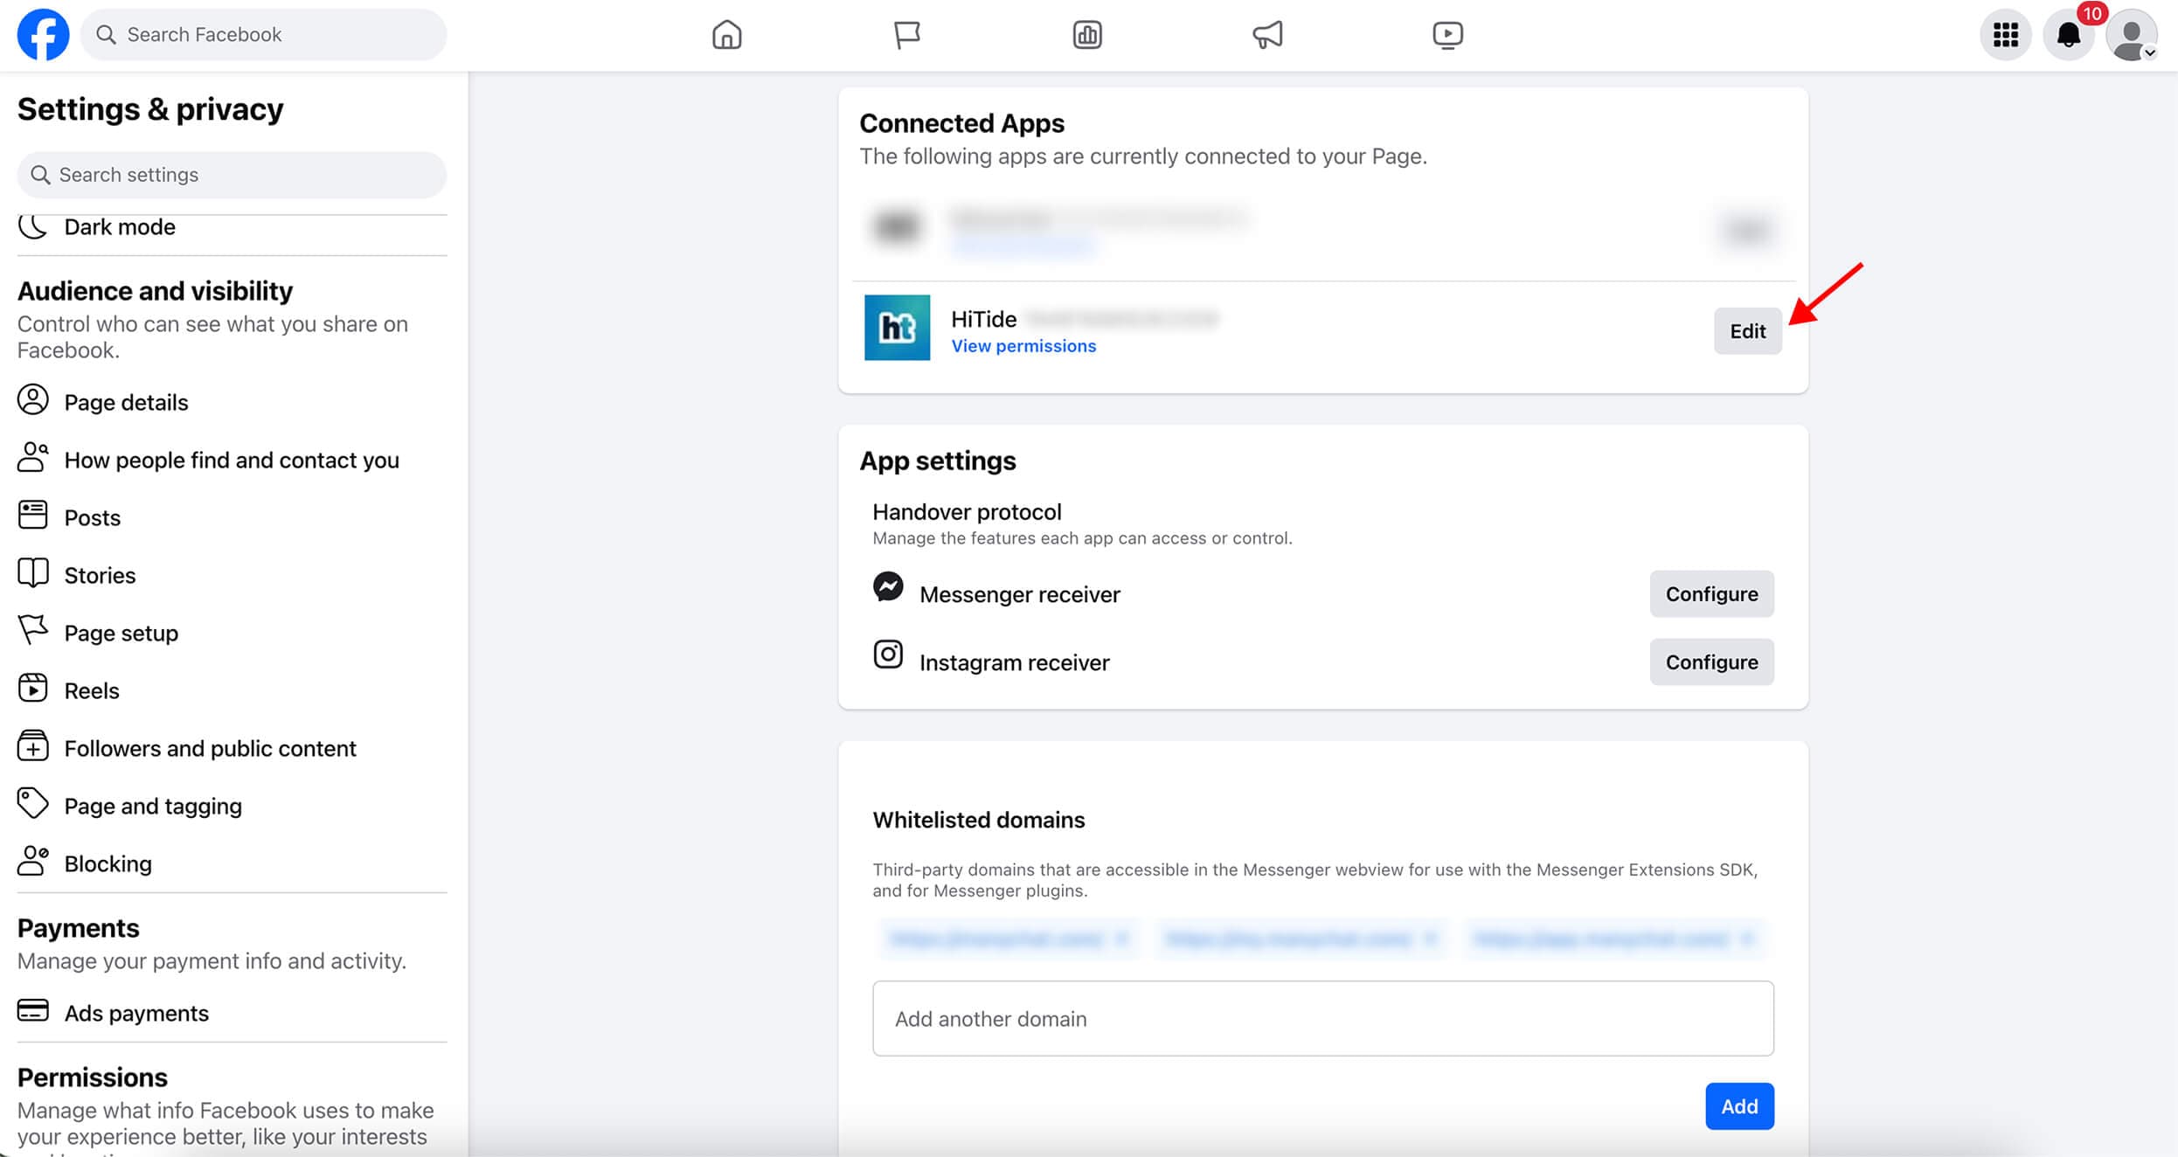Configure Instagram receiver
Screen dimensions: 2178x1157
(x=1711, y=662)
